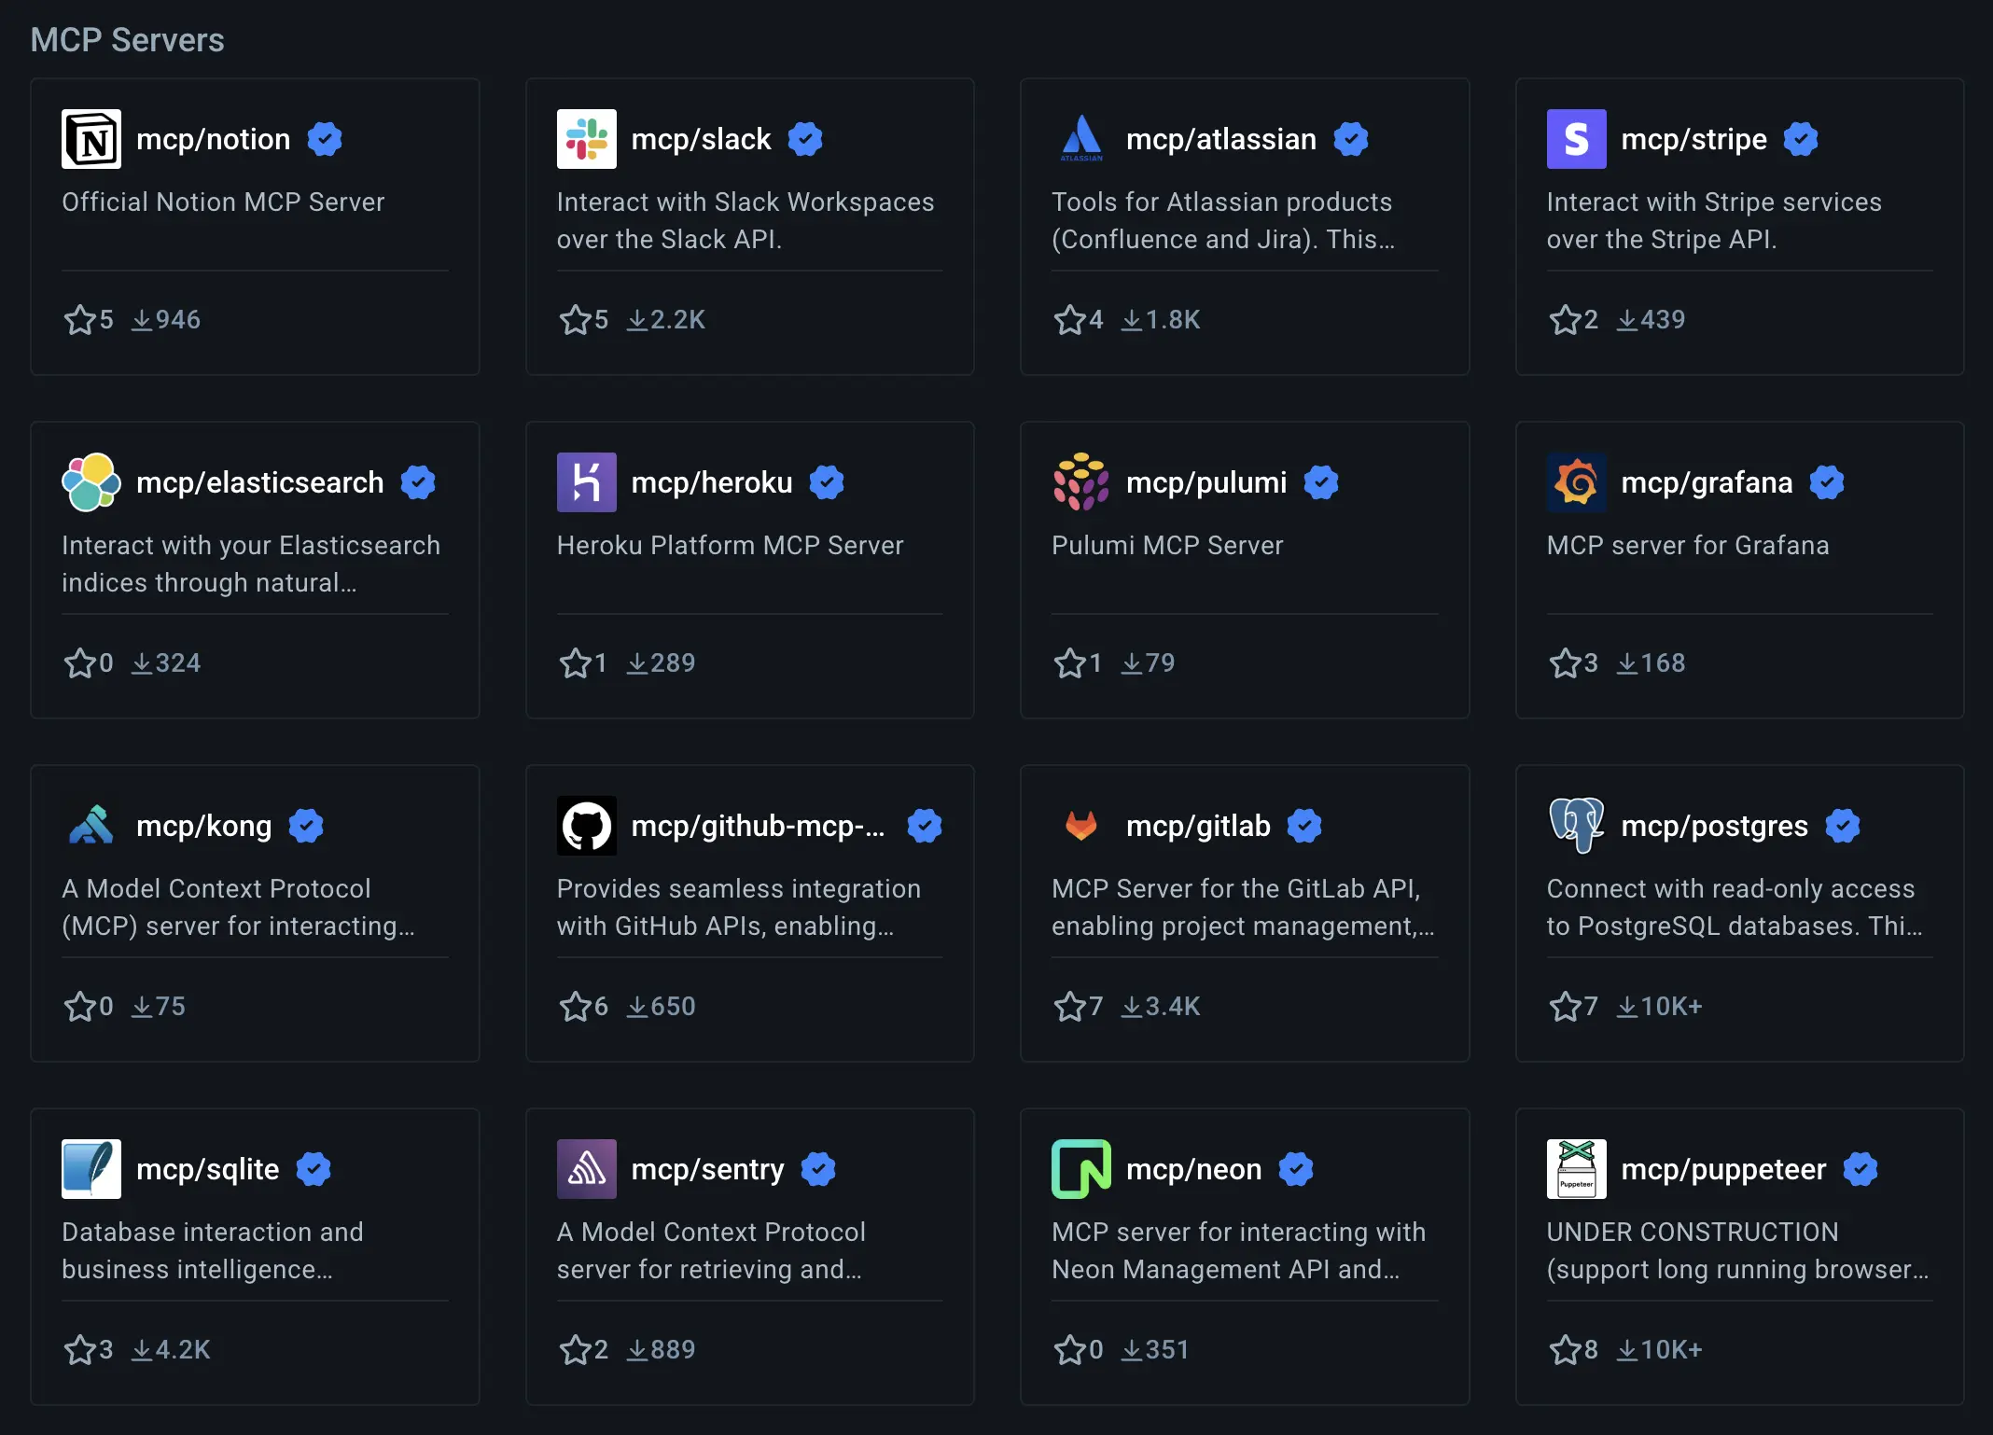
Task: Click the 650 download count on mcp/github-mcp card
Action: point(674,1007)
